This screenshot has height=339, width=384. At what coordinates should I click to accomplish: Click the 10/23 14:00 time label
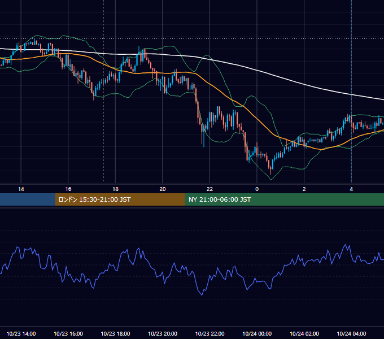tap(21, 333)
